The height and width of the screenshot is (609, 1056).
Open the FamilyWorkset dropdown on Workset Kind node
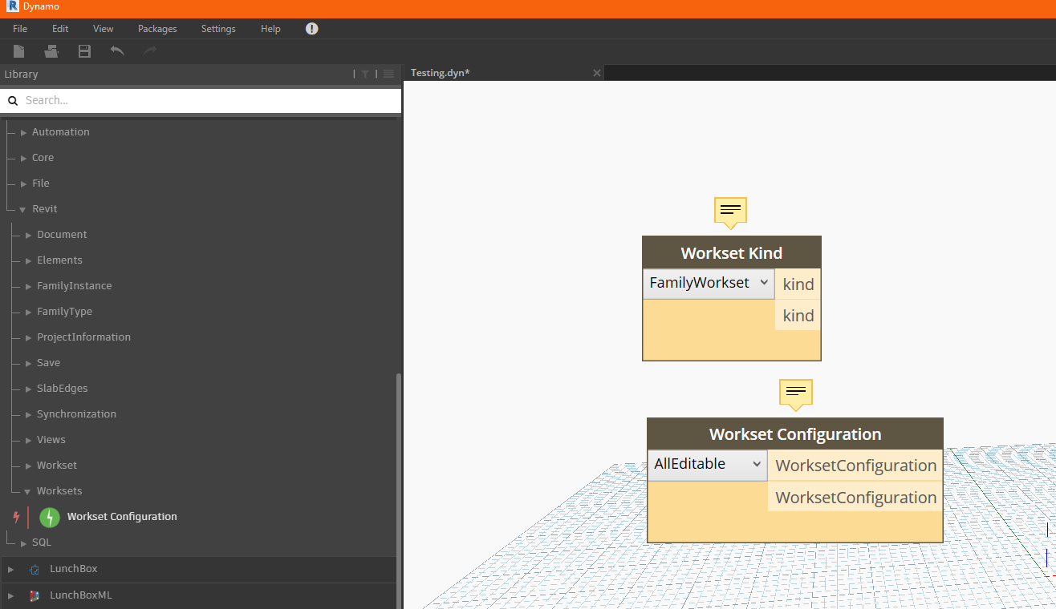[763, 283]
